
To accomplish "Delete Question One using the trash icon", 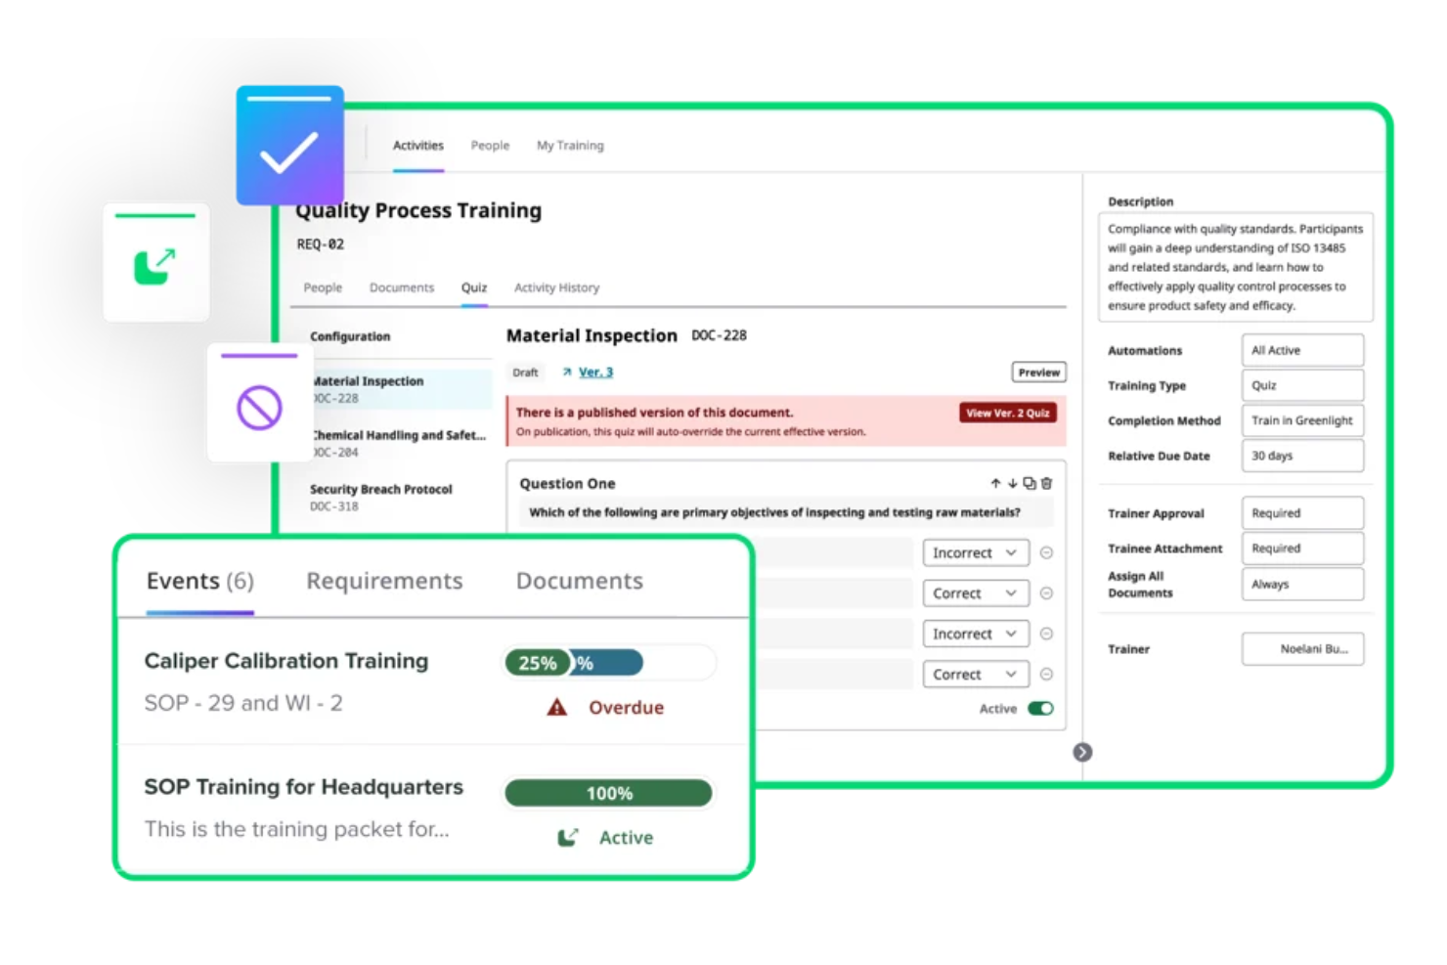I will point(1046,482).
